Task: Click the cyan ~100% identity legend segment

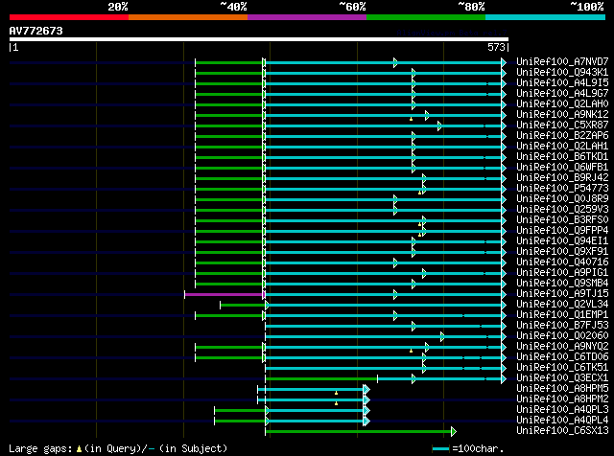Action: (x=546, y=17)
